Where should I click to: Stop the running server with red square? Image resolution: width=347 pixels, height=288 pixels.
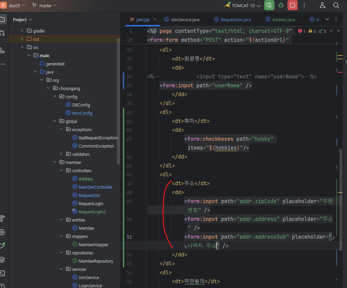pos(292,5)
